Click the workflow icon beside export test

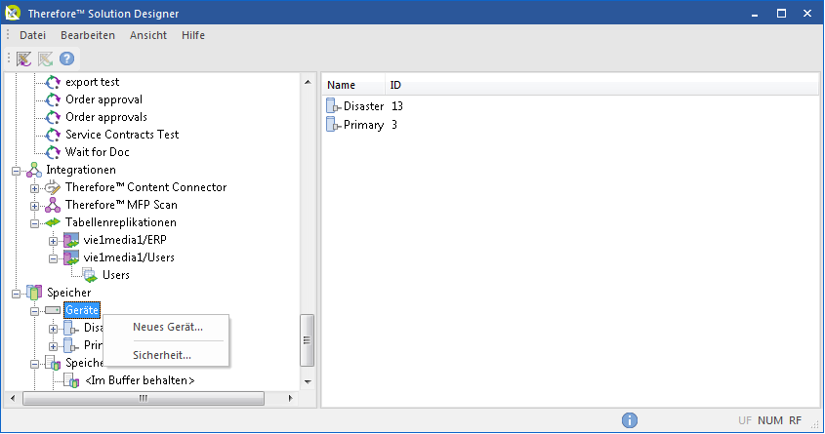[x=53, y=82]
